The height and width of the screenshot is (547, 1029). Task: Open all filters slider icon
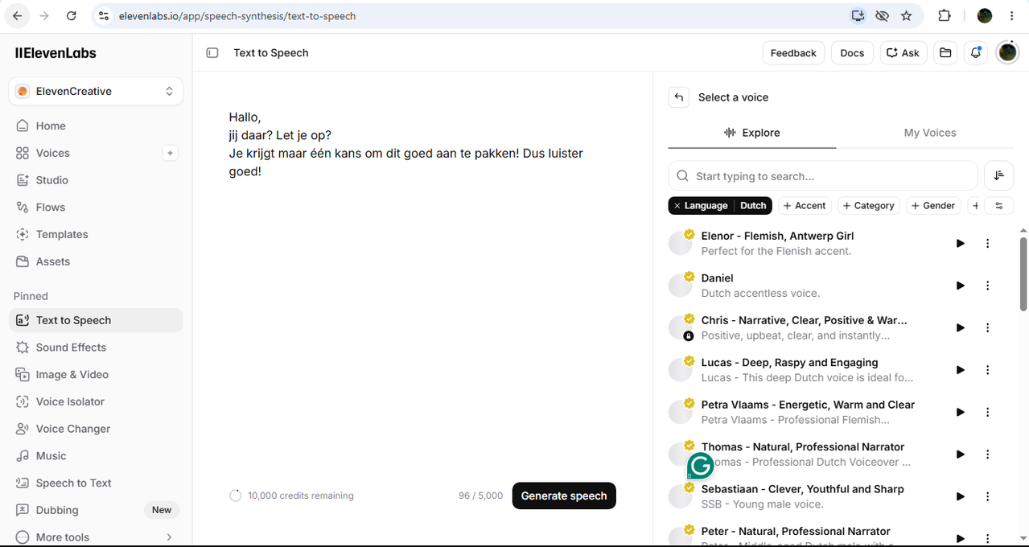(x=999, y=206)
